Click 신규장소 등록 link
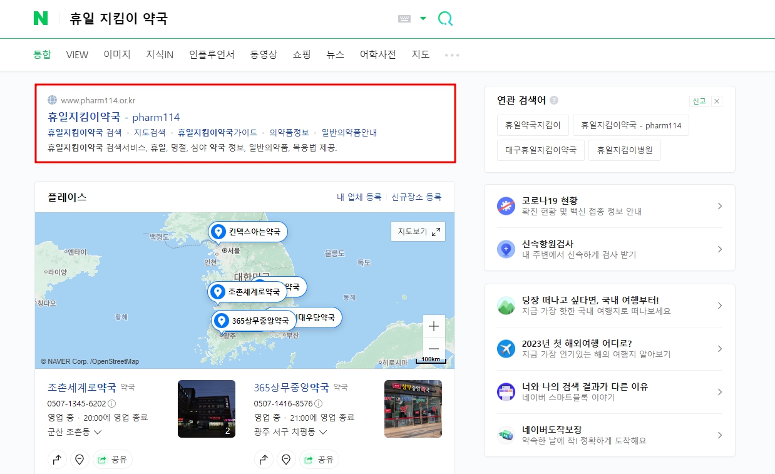This screenshot has width=775, height=474. (416, 197)
